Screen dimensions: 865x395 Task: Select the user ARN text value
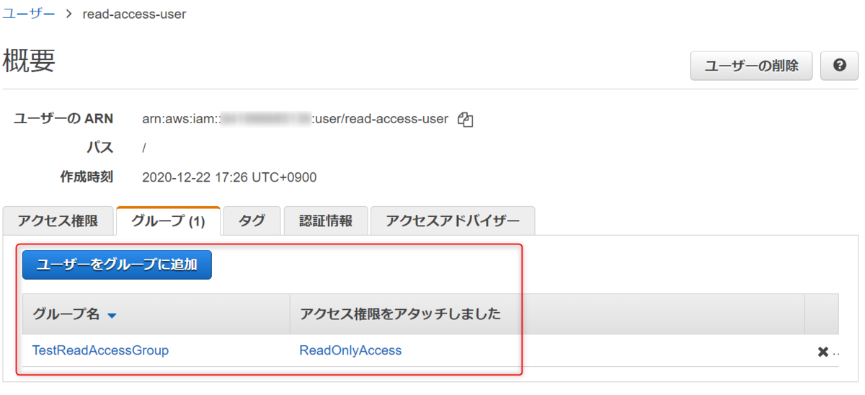296,119
